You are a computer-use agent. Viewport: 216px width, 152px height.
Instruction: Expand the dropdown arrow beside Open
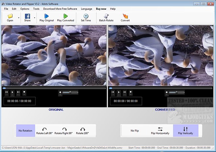point(19,17)
